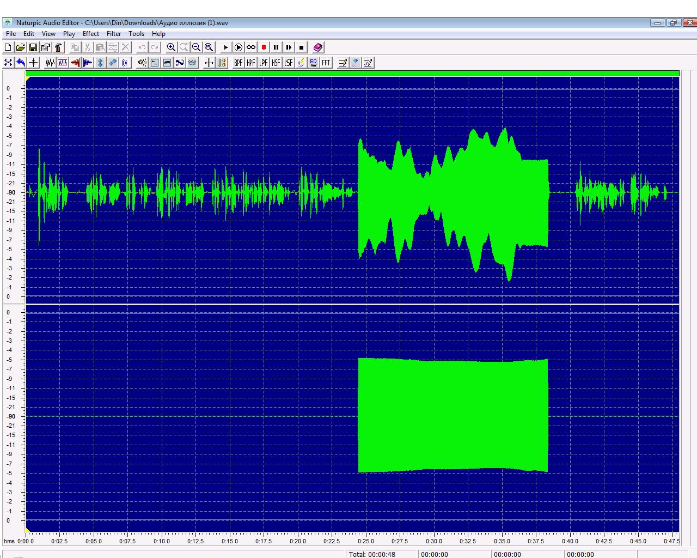697x558 pixels.
Task: Click the yellow vertical arrows icon
Action: [222, 63]
